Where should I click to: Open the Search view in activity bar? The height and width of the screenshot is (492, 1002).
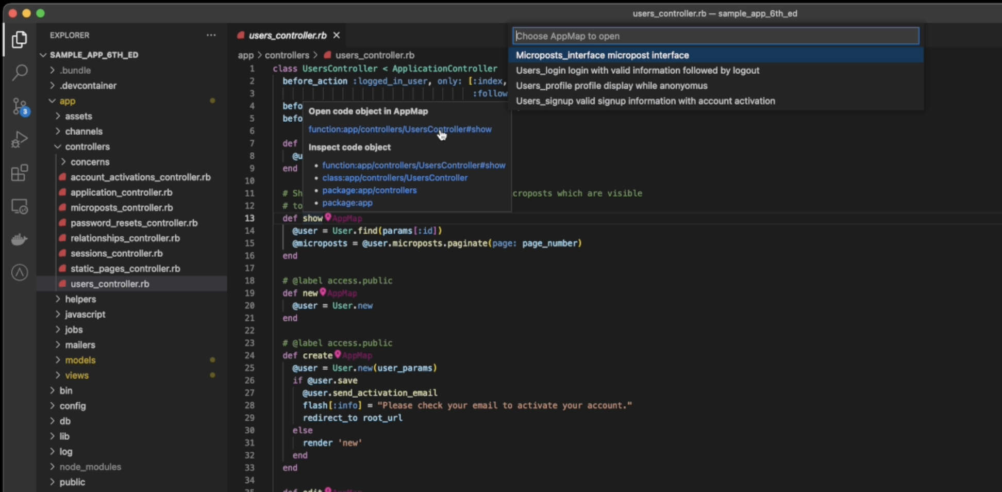[20, 73]
